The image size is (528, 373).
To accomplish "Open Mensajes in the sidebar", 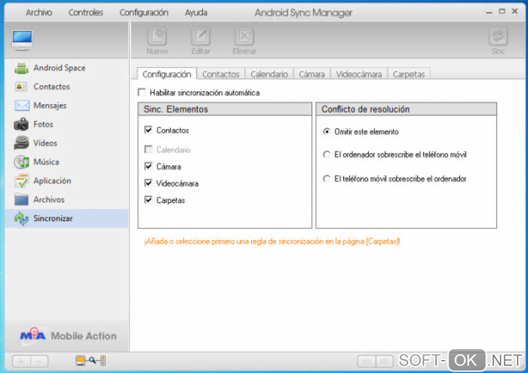I will (x=67, y=106).
